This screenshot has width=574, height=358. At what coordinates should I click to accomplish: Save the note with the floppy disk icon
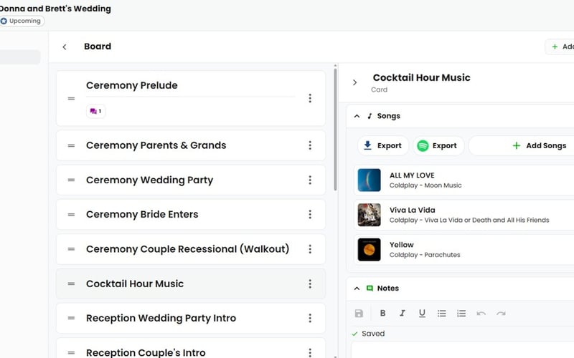[359, 313]
